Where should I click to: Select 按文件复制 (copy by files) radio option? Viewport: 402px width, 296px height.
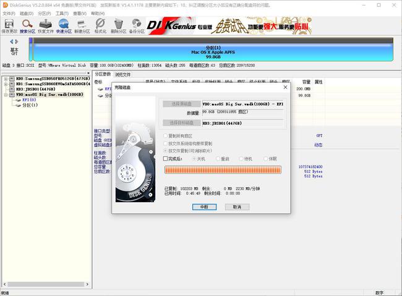(x=166, y=151)
